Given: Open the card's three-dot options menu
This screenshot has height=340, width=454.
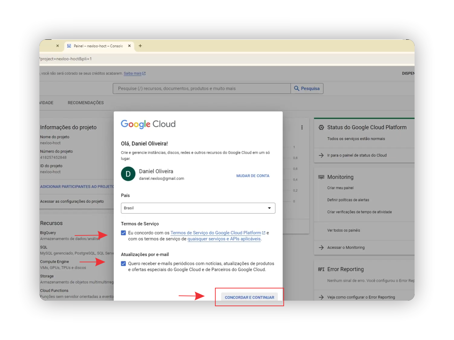Looking at the screenshot, I should (302, 127).
